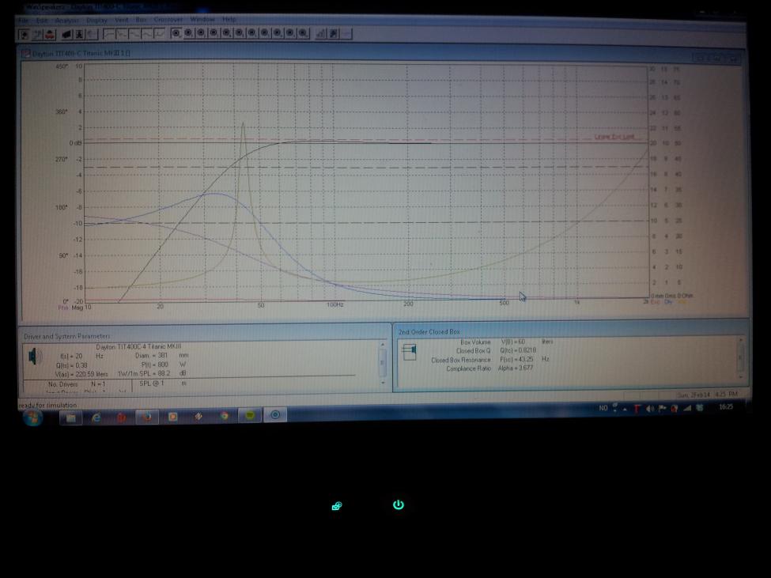The height and width of the screenshot is (578, 771).
Task: Open the Display menu
Action: (96, 20)
